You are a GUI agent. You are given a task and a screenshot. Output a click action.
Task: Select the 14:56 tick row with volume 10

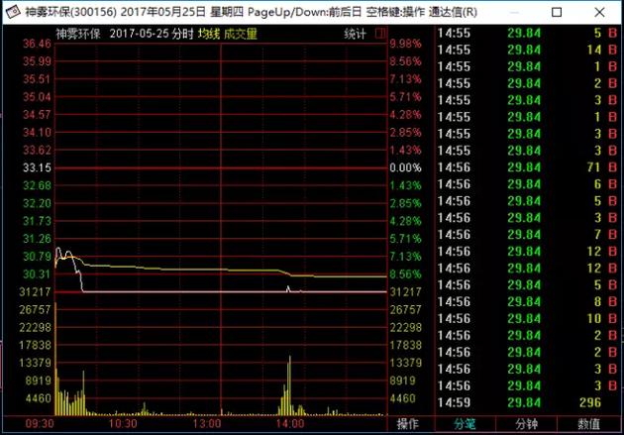(x=527, y=318)
